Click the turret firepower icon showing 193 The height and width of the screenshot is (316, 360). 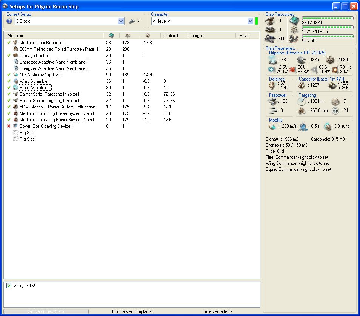[x=272, y=101]
